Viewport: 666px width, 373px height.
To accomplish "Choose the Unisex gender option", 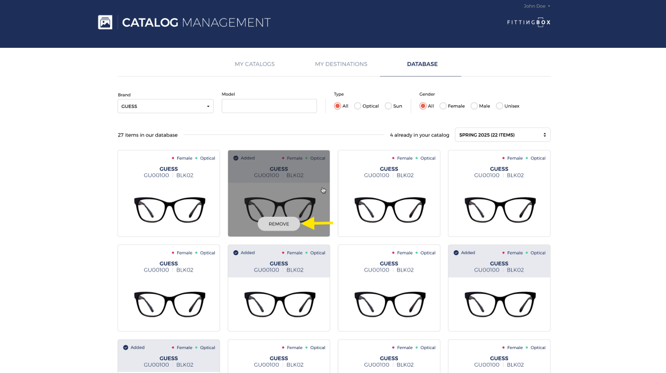I will pyautogui.click(x=499, y=106).
